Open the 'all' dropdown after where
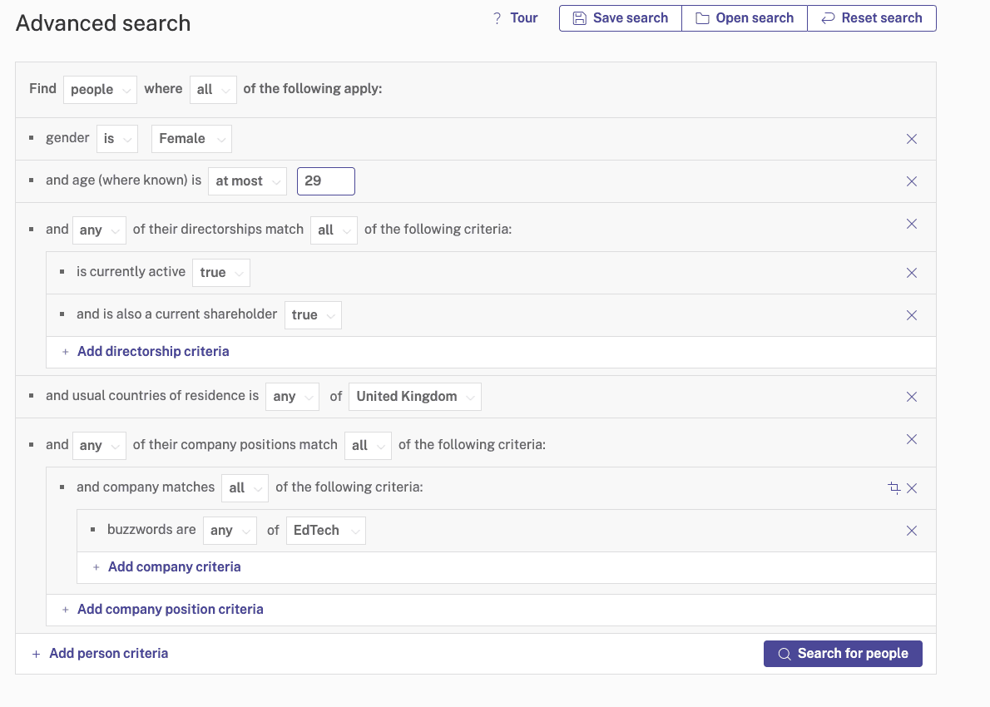 [213, 90]
